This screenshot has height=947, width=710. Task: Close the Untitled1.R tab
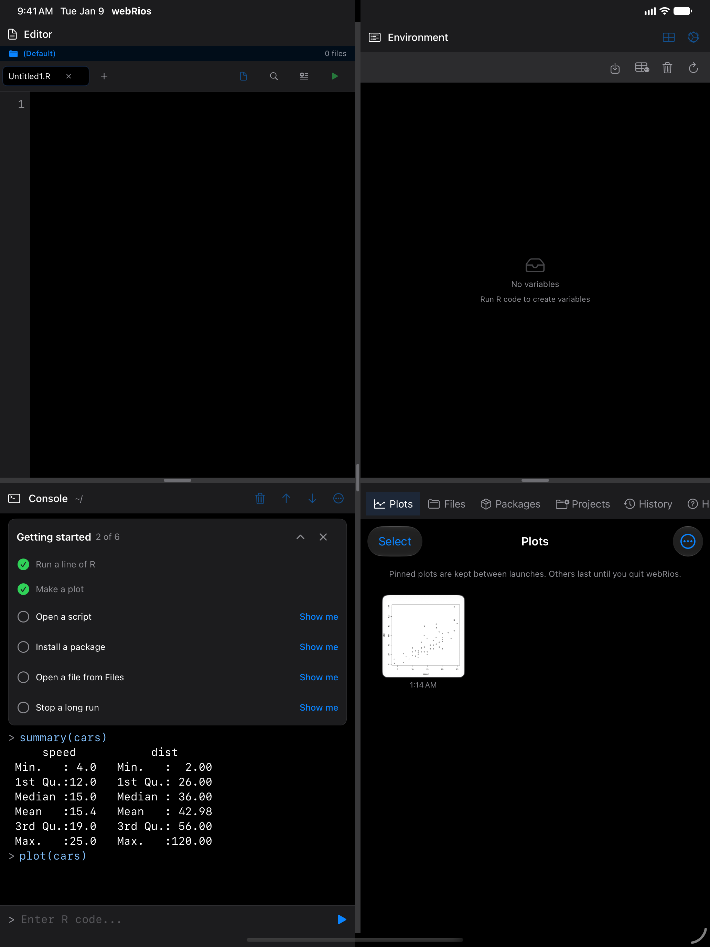(x=68, y=76)
